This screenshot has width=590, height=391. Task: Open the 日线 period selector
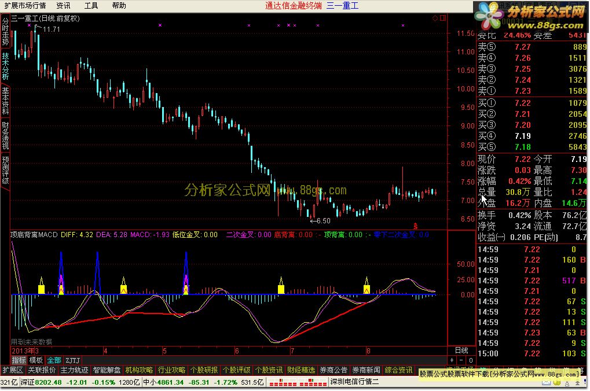click(461, 351)
